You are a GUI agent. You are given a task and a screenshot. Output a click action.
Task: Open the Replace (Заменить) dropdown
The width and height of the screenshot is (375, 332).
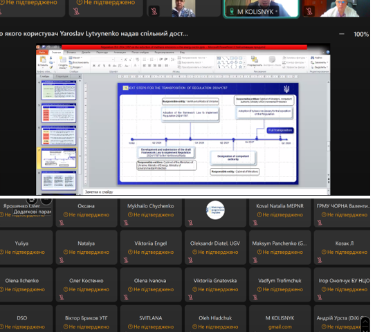point(319,62)
